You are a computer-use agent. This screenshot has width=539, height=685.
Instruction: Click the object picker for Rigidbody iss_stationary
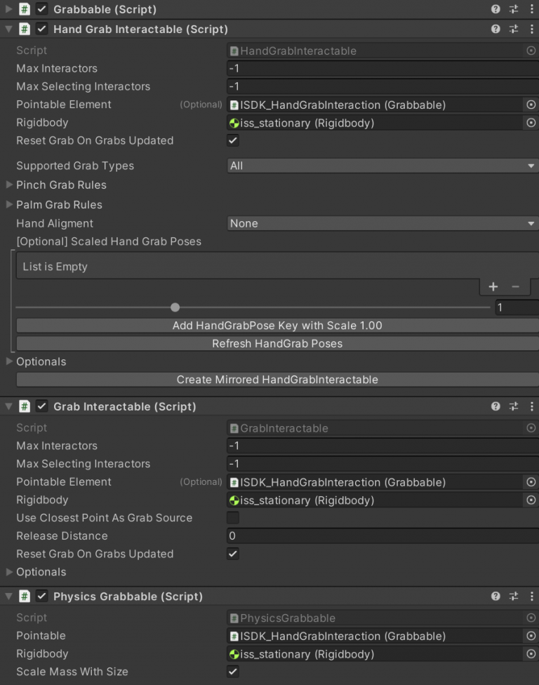pos(531,123)
